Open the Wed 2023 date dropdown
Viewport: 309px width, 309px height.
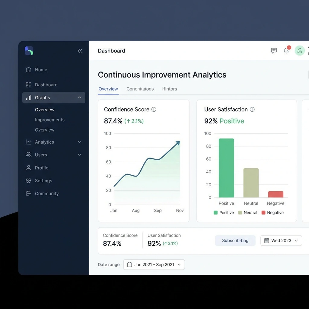pos(281,241)
